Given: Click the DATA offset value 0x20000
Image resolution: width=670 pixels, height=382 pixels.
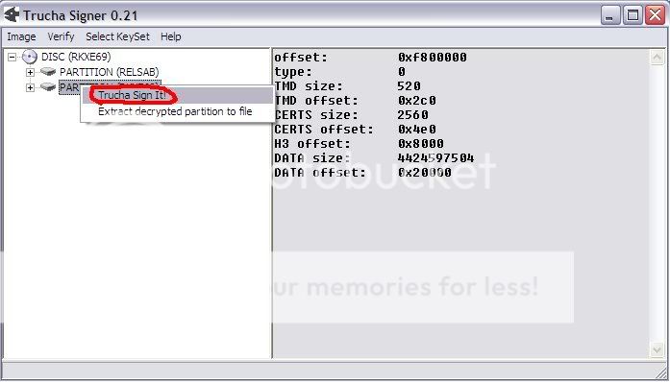Looking at the screenshot, I should tap(424, 173).
